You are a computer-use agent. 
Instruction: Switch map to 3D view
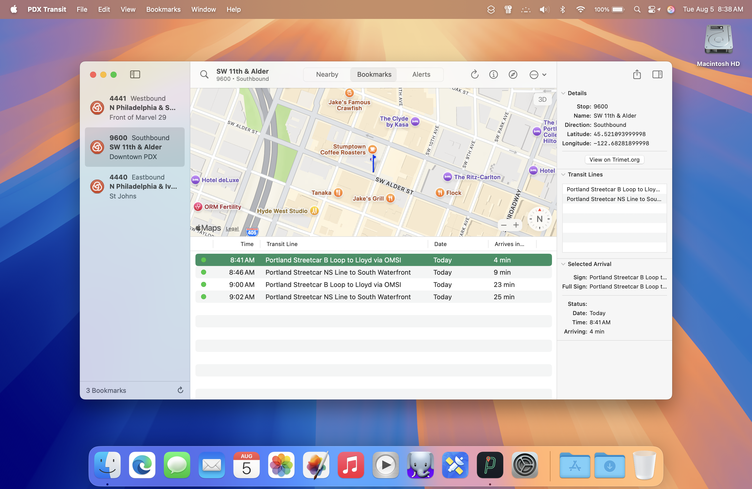point(542,99)
